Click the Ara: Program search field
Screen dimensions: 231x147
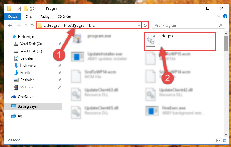186,25
